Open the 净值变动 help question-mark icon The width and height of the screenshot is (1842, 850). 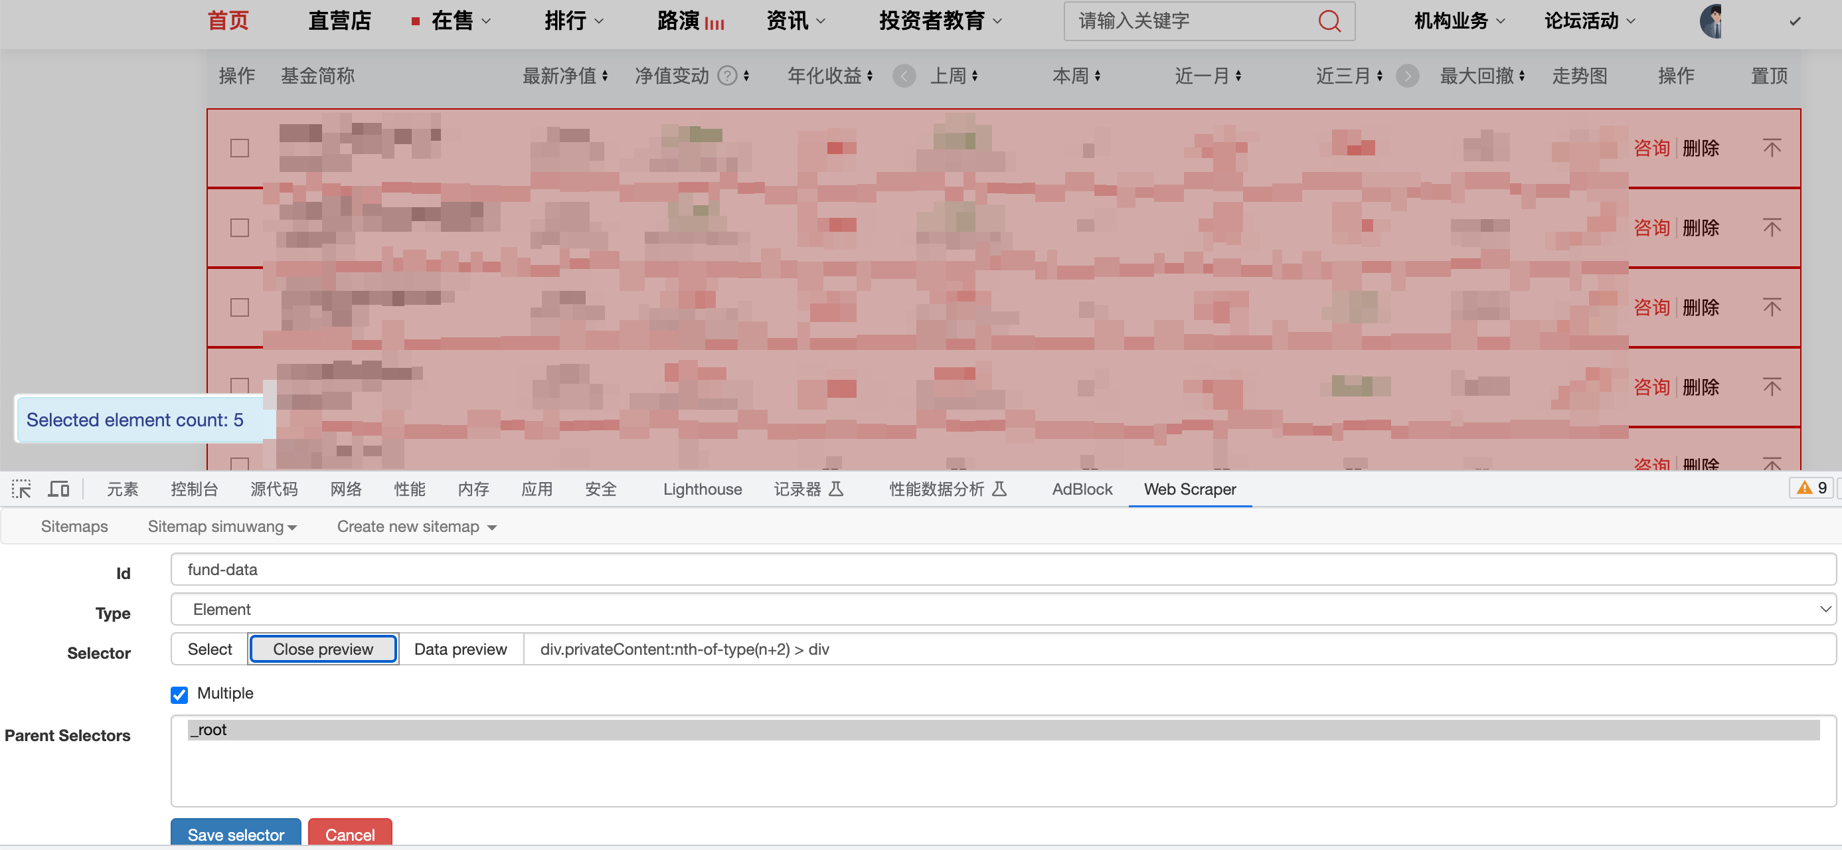(x=727, y=75)
